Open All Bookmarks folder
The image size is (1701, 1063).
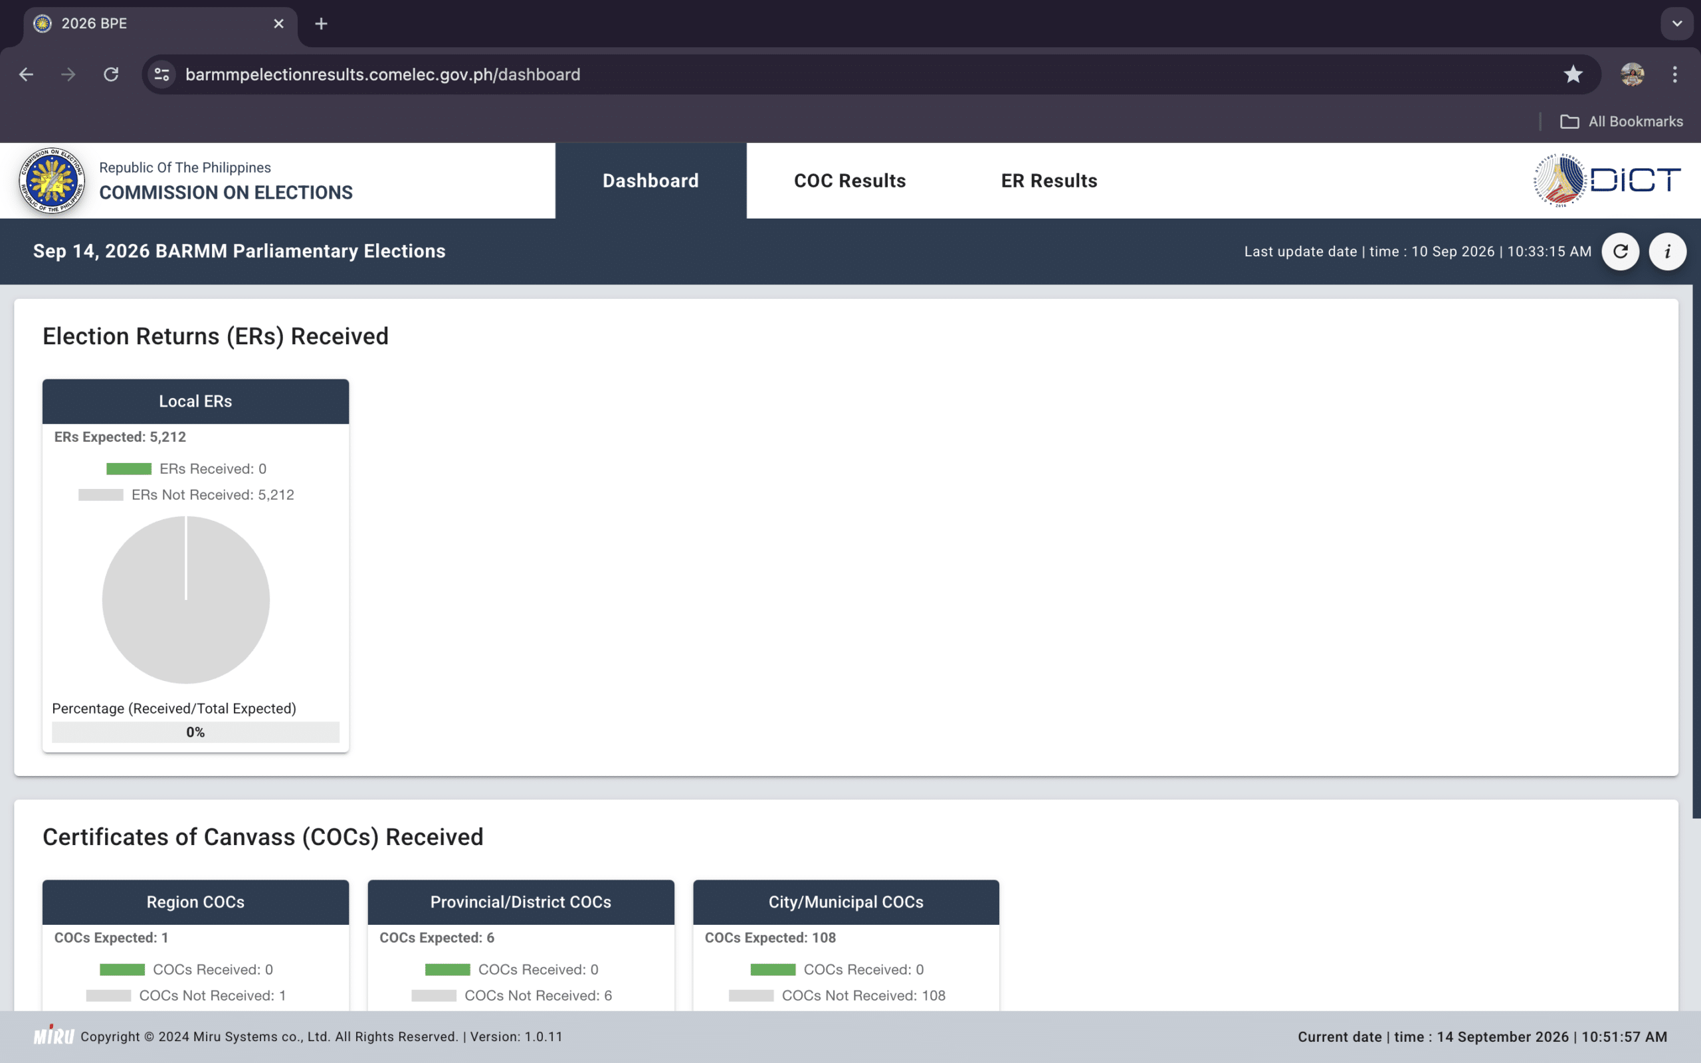1621,122
